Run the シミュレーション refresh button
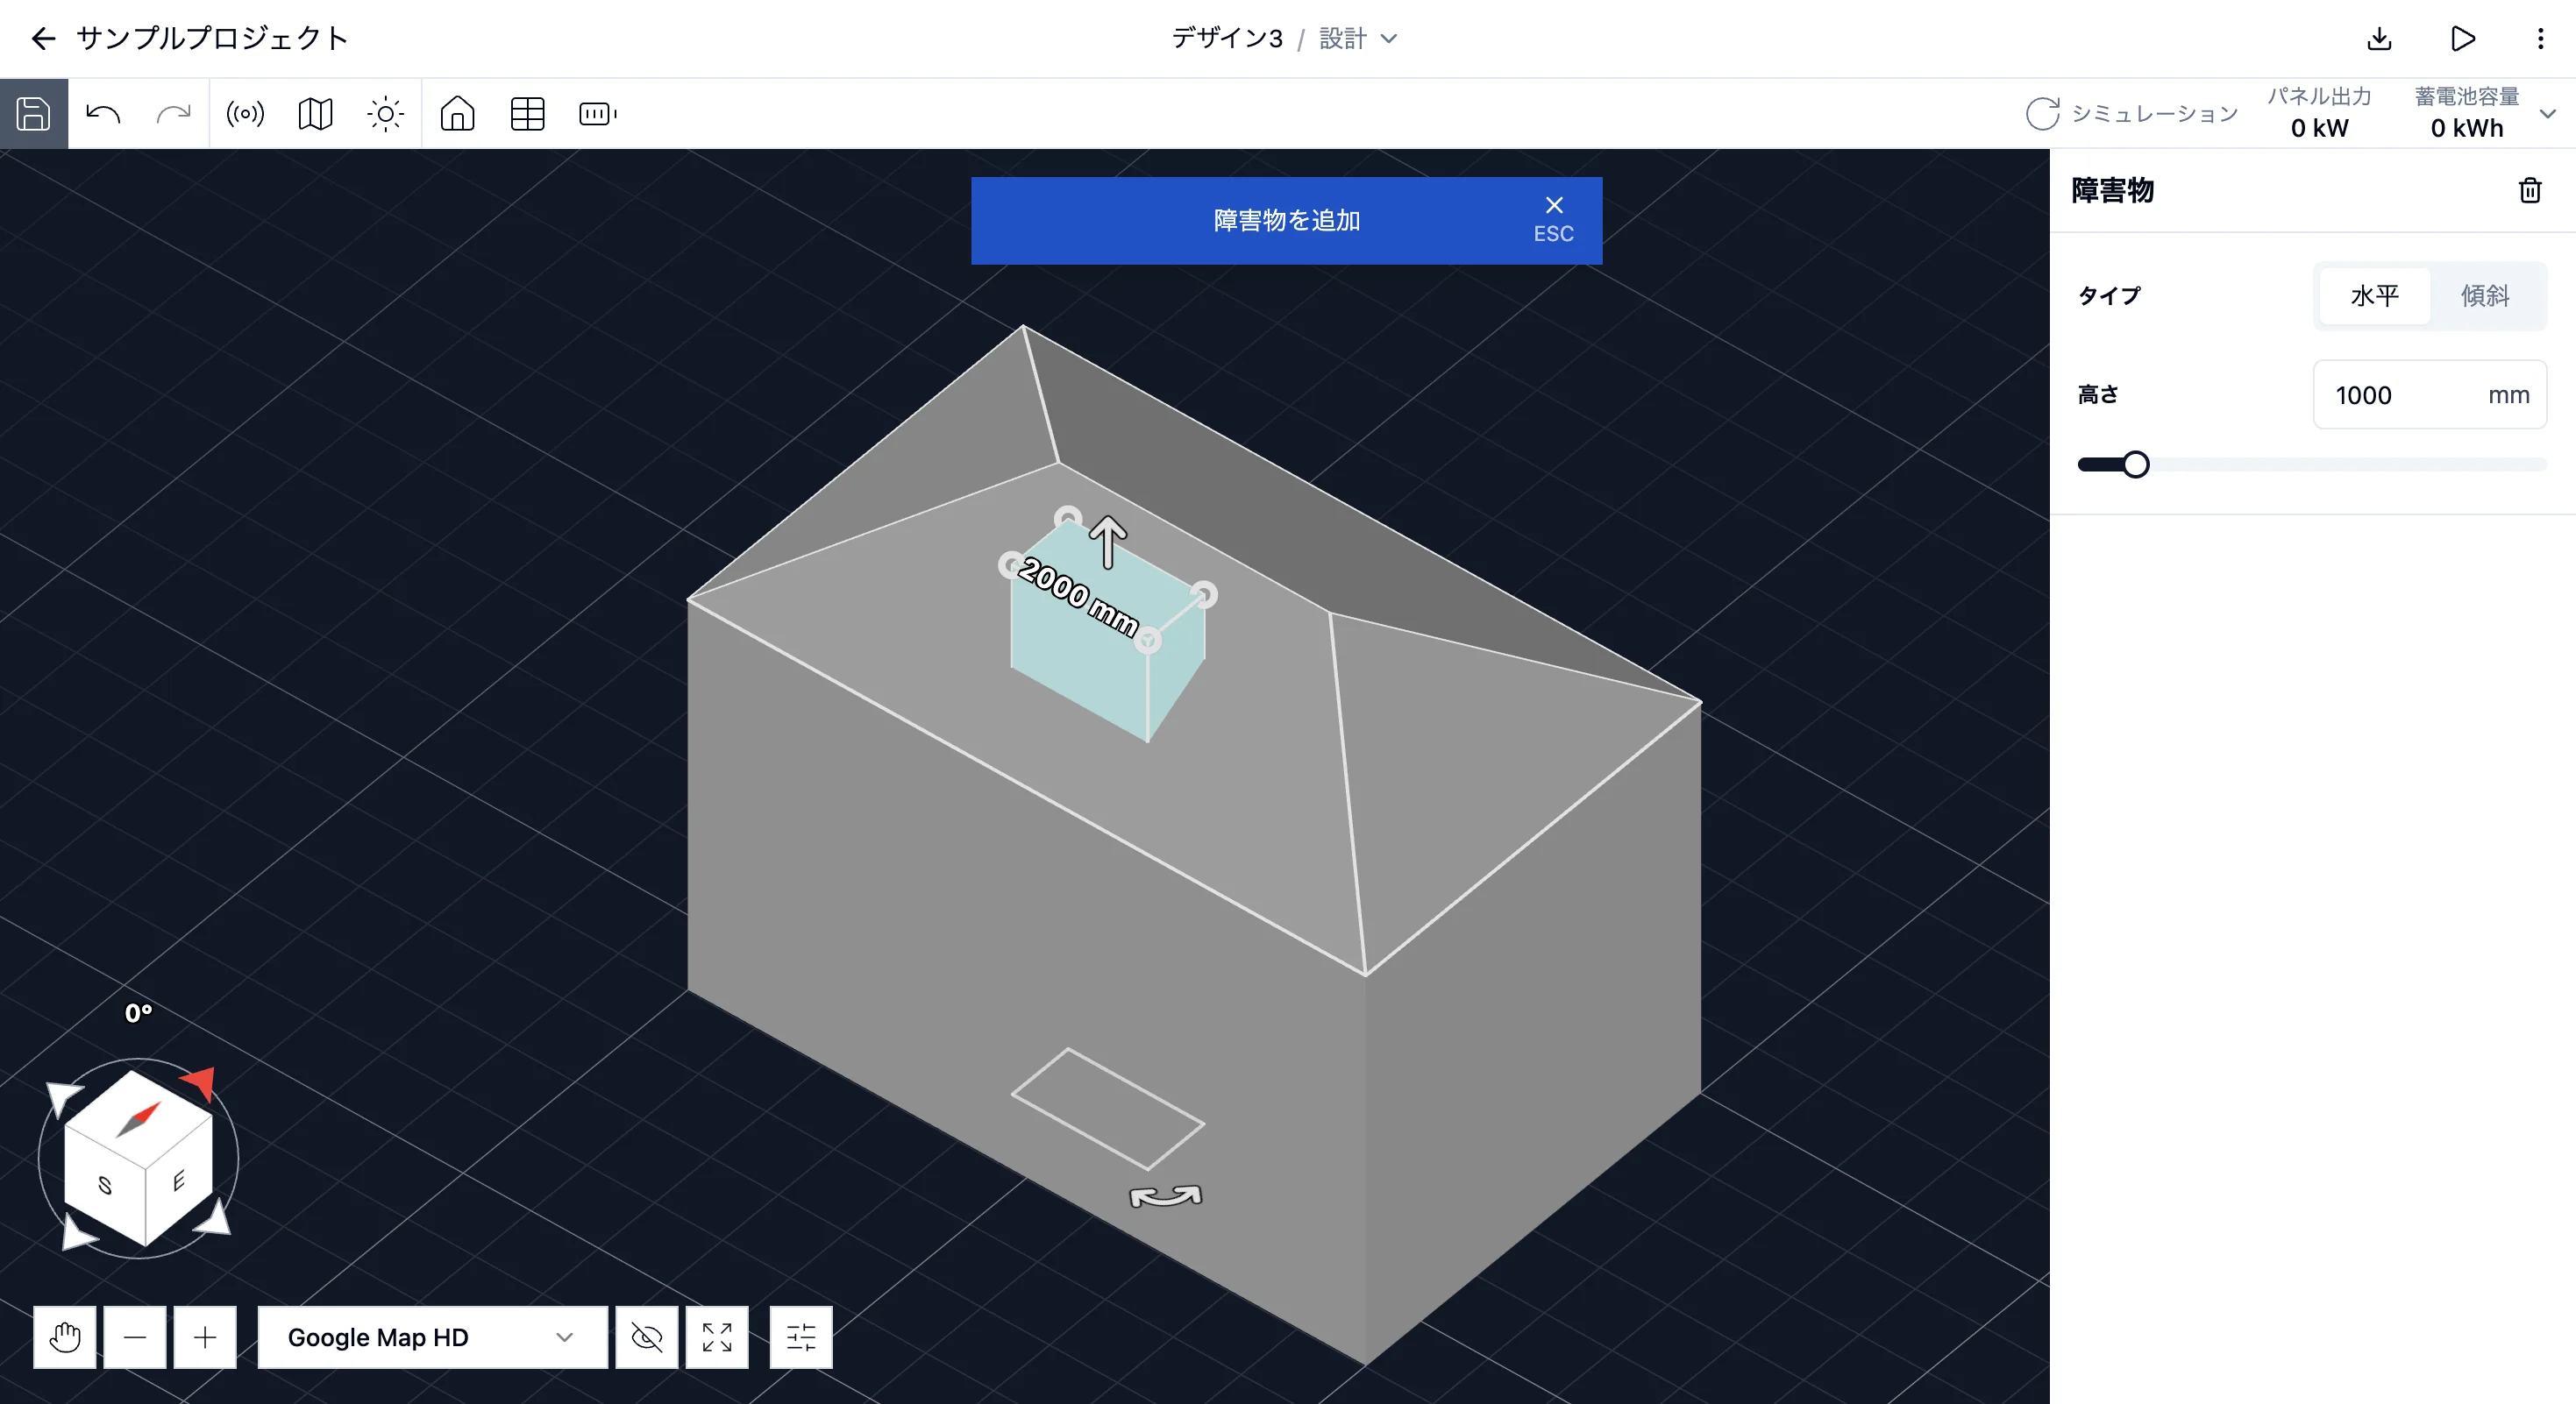Viewport: 2576px width, 1404px height. 2132,114
